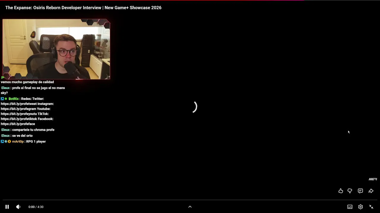Click the mArt0p username in chat
The width and height of the screenshot is (380, 213).
pos(18,141)
